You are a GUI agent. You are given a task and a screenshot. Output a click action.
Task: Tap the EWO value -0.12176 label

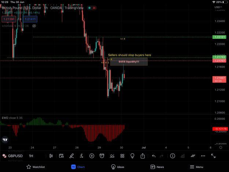[x=220, y=129]
